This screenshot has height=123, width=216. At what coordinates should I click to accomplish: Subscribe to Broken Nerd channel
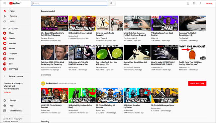[x=197, y=84]
